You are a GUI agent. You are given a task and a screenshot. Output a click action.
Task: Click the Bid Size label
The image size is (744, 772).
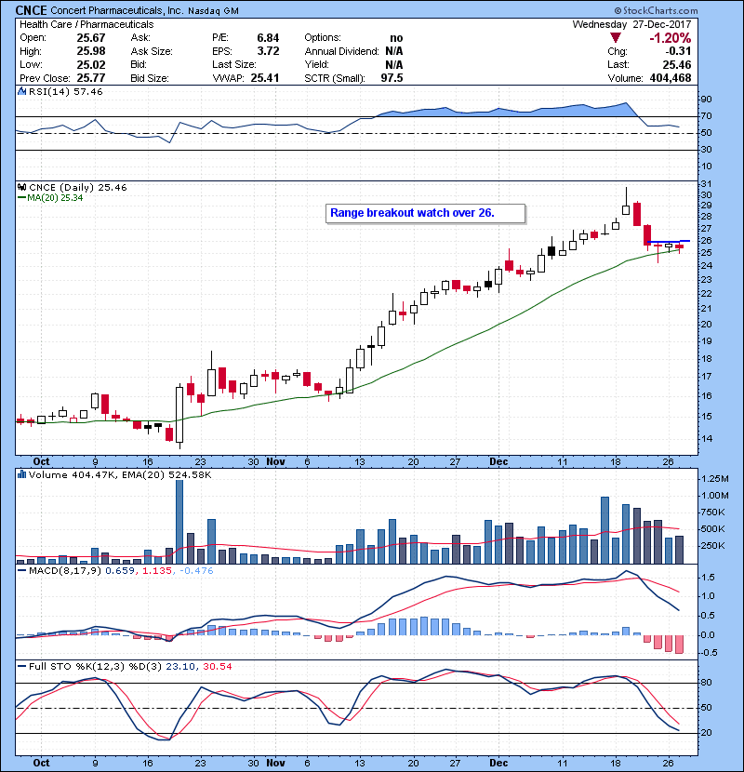tap(150, 78)
